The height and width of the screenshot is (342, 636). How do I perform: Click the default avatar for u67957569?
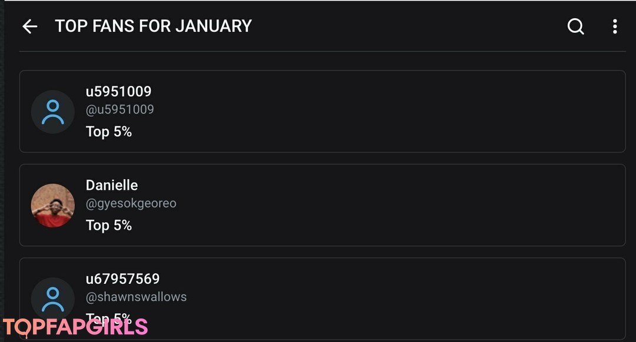[52, 299]
